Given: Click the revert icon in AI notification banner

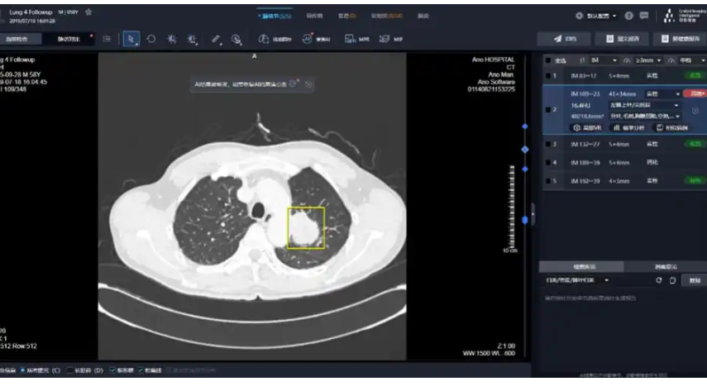Looking at the screenshot, I should [x=294, y=83].
